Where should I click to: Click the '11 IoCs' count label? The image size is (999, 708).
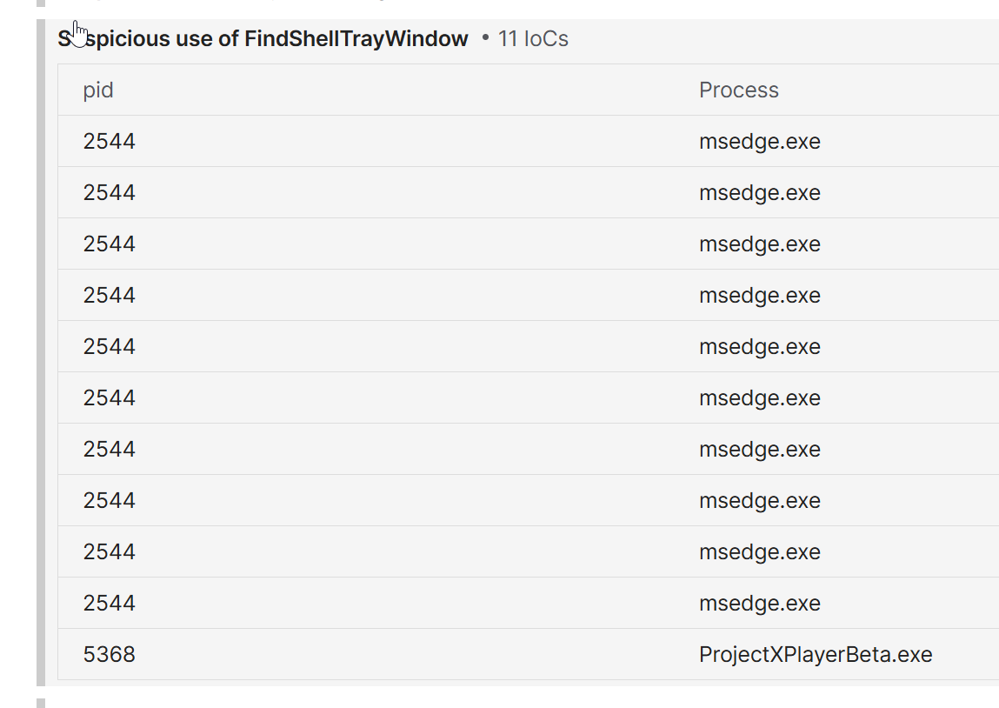point(532,38)
